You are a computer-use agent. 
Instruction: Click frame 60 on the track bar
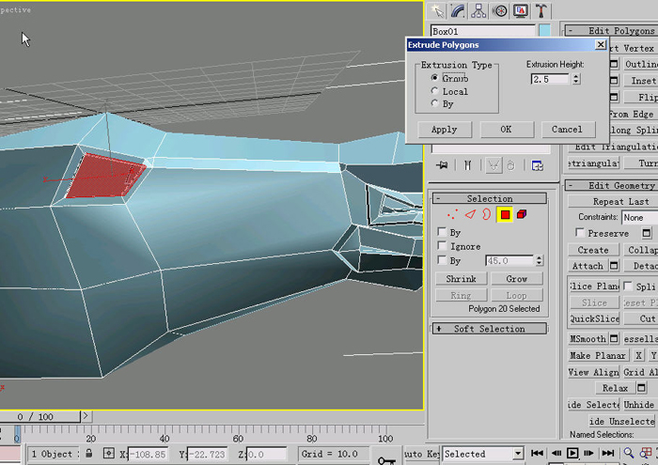[x=238, y=434]
